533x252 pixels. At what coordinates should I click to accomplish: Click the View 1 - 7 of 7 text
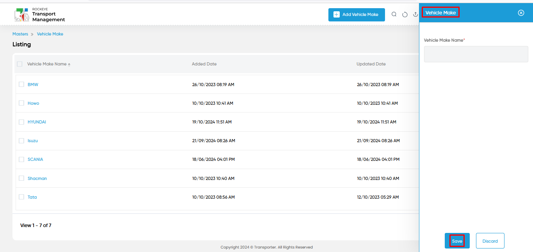point(36,225)
